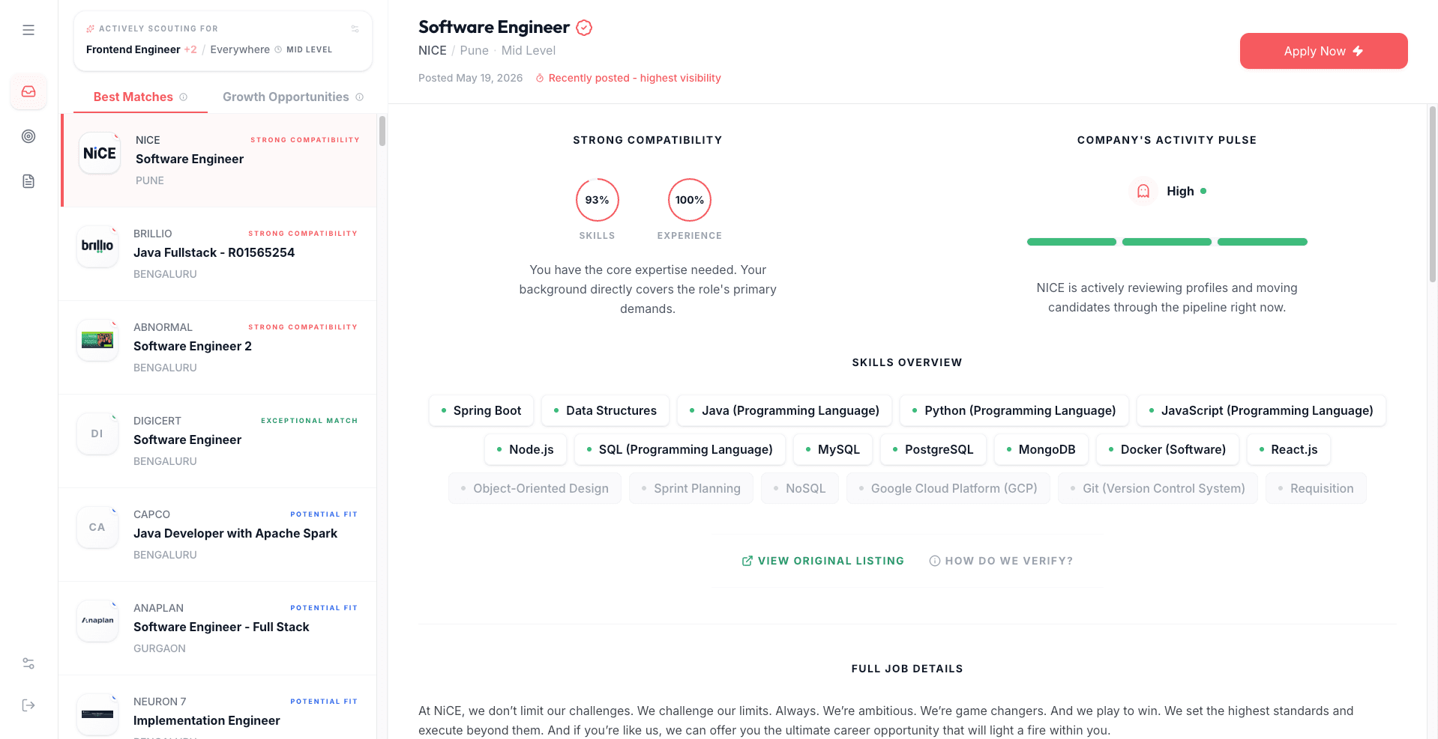The width and height of the screenshot is (1438, 739).
Task: Click scouting filter icon in search card
Action: click(x=355, y=29)
